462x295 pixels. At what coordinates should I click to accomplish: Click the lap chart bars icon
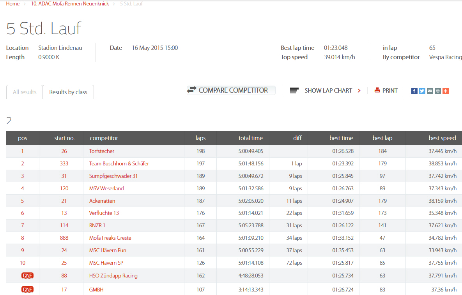point(294,90)
